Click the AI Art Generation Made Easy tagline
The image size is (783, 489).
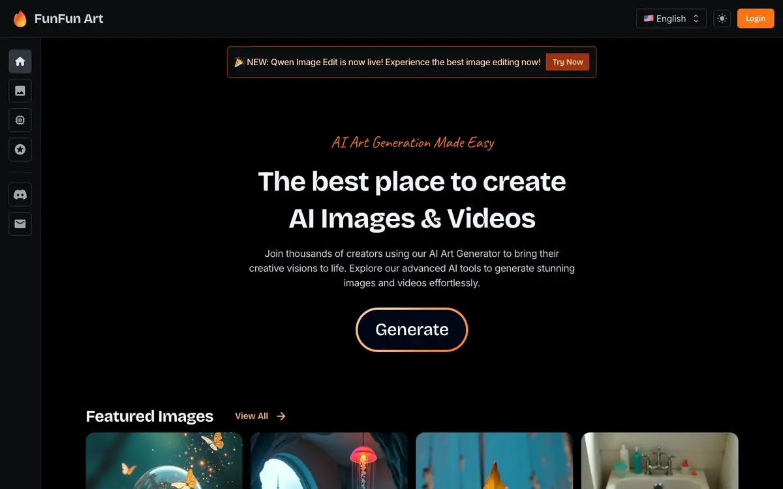click(412, 142)
